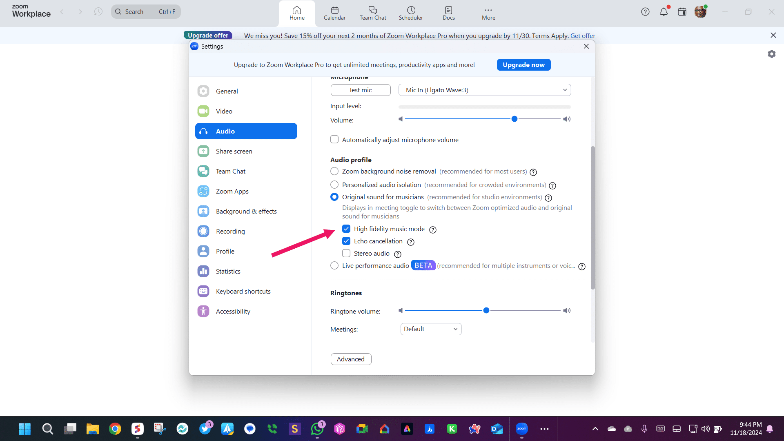784x441 pixels.
Task: Go back with the header back arrow
Action: pos(62,12)
